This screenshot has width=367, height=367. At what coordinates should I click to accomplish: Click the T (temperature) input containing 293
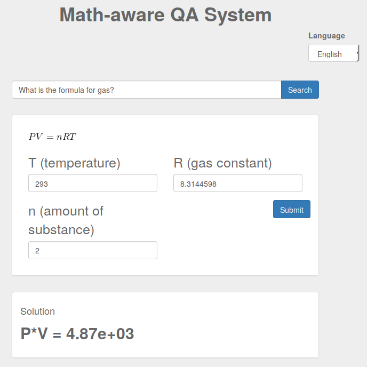click(x=93, y=183)
